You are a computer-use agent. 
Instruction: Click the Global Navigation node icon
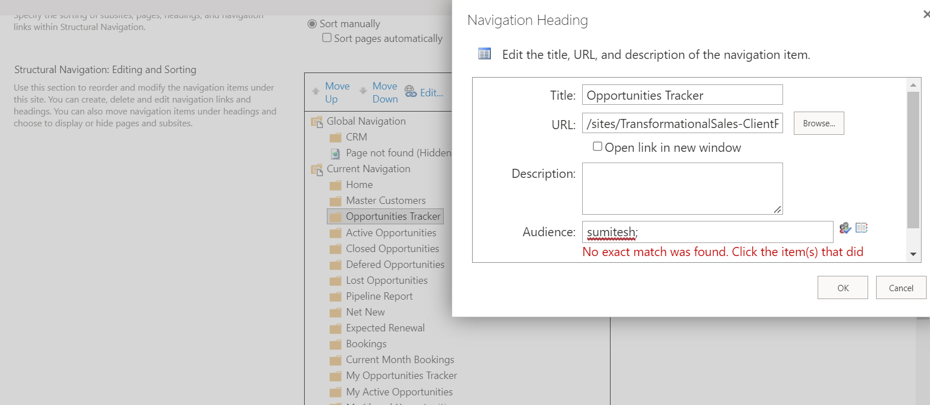click(317, 122)
